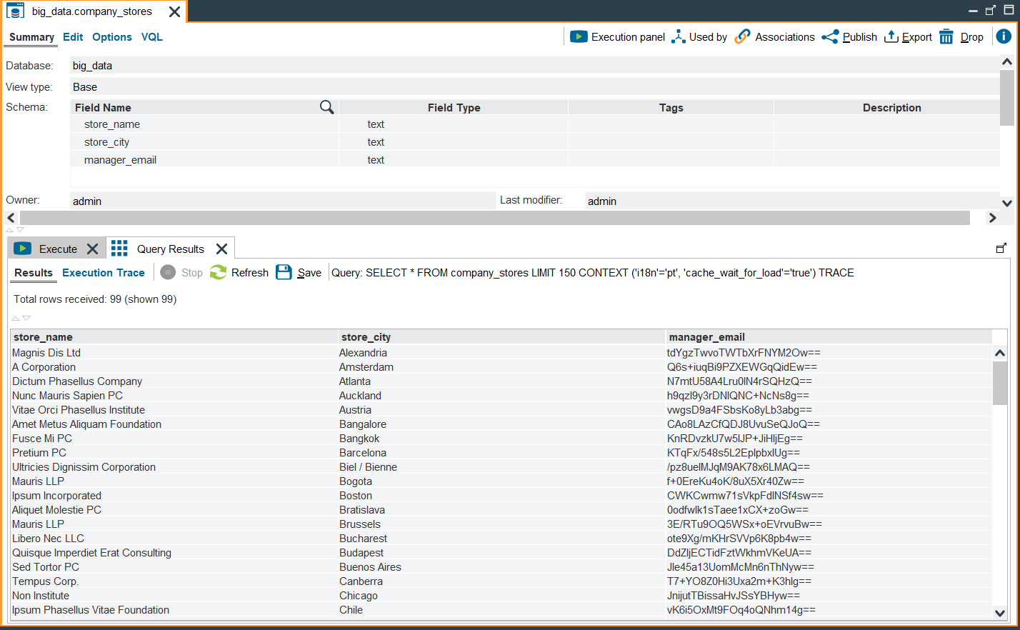Click the Save floppy disk icon
Screen dimensions: 1020x630
click(284, 272)
